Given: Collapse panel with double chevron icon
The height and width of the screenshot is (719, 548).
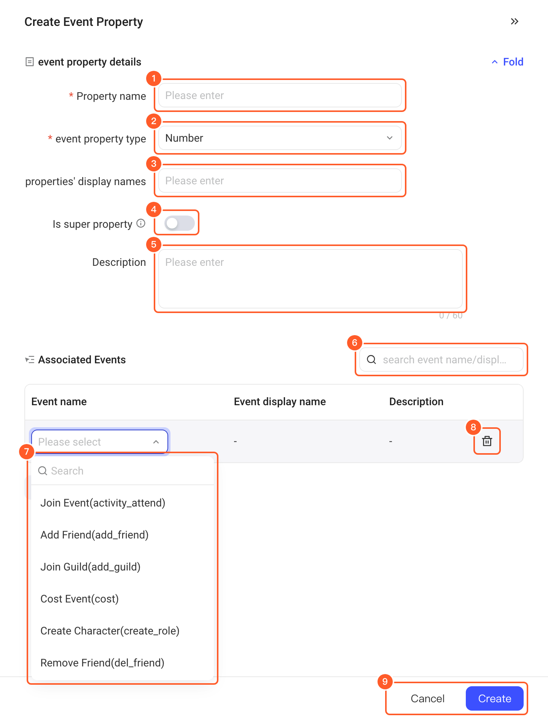Looking at the screenshot, I should click(515, 21).
